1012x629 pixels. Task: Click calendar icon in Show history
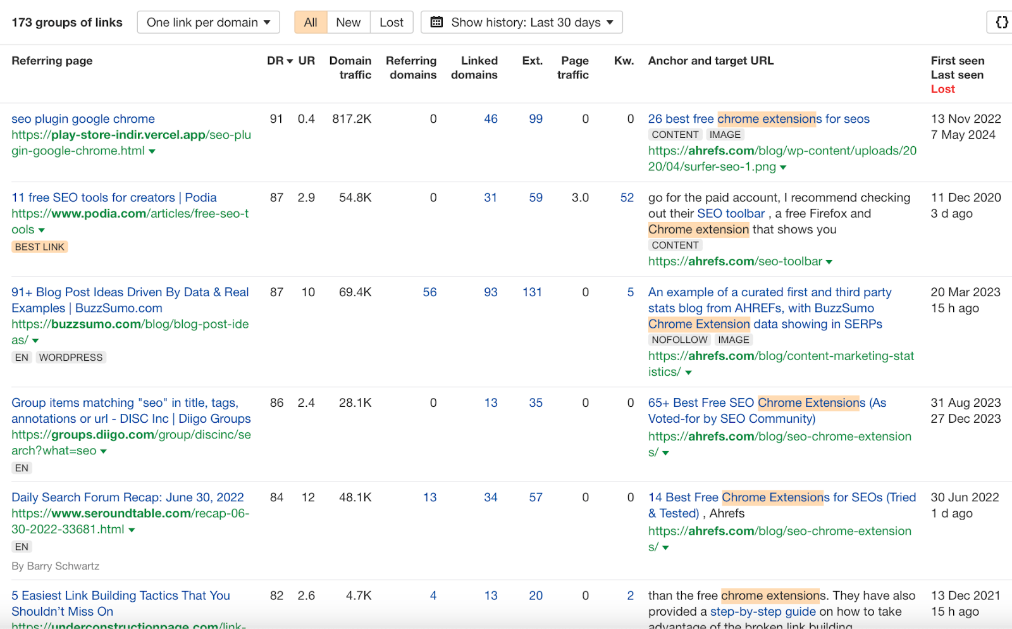tap(436, 22)
